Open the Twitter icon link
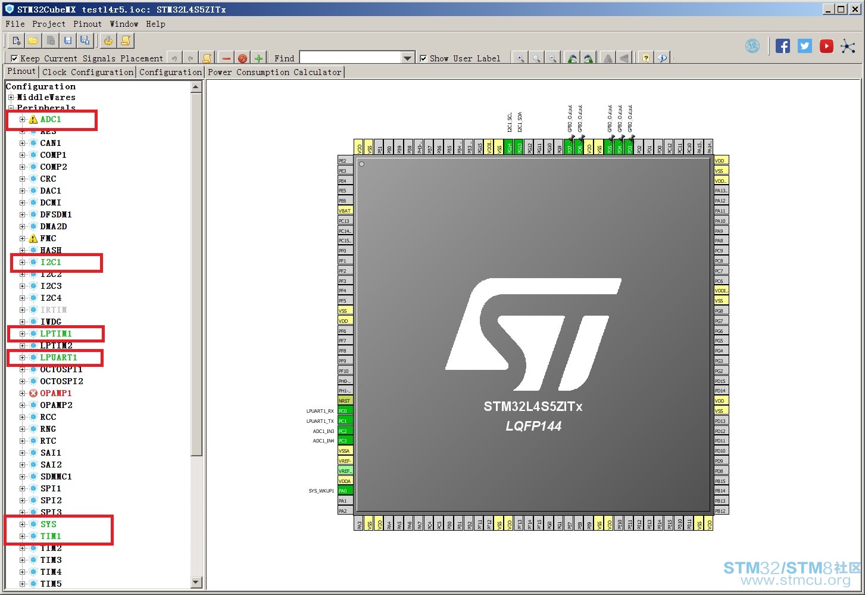This screenshot has height=595, width=865. 805,46
